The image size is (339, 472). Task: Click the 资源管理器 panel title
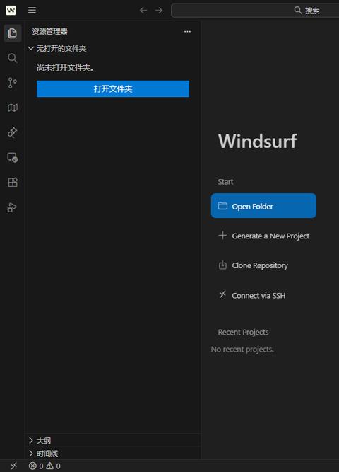point(49,31)
